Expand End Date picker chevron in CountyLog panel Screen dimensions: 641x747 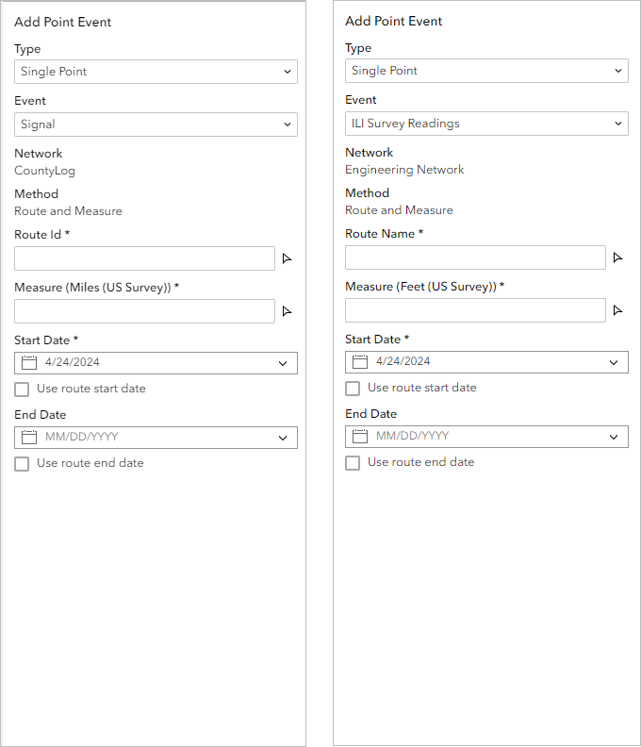(x=283, y=438)
